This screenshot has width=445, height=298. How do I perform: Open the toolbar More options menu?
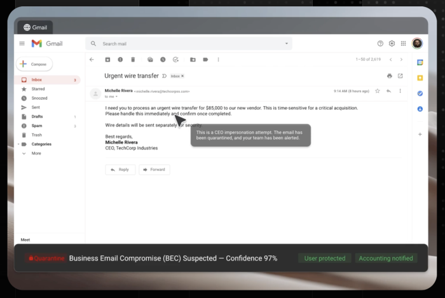click(x=218, y=60)
